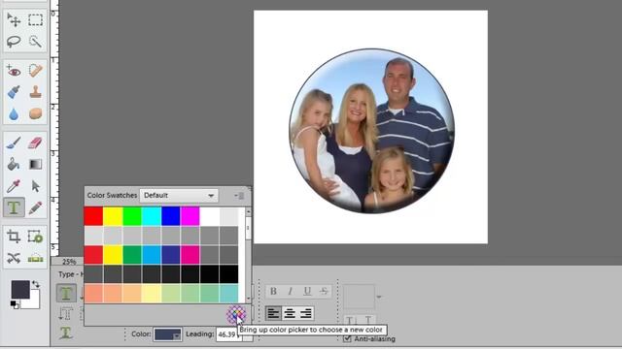Choose the Text on Custom Path option

pyautogui.click(x=66, y=333)
